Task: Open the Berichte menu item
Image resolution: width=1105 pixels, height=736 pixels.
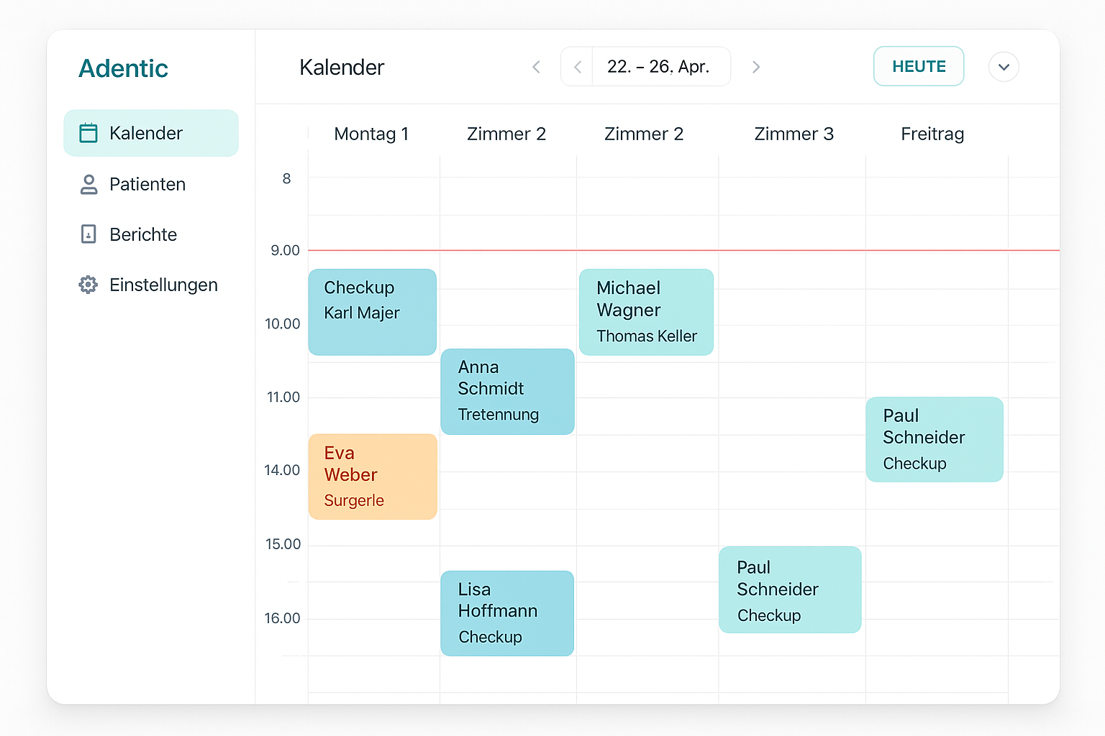Action: pos(143,234)
